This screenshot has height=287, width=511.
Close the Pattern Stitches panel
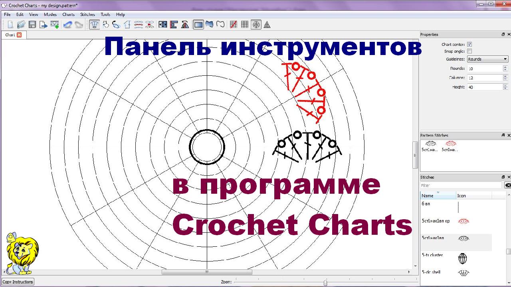pyautogui.click(x=509, y=136)
